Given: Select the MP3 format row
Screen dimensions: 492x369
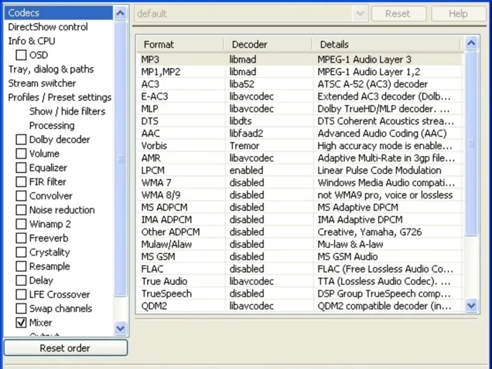Looking at the screenshot, I should (x=300, y=59).
